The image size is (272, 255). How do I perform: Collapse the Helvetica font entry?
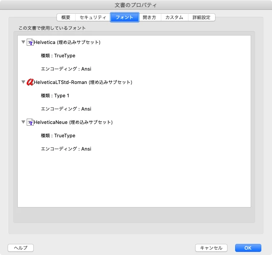tap(23, 42)
